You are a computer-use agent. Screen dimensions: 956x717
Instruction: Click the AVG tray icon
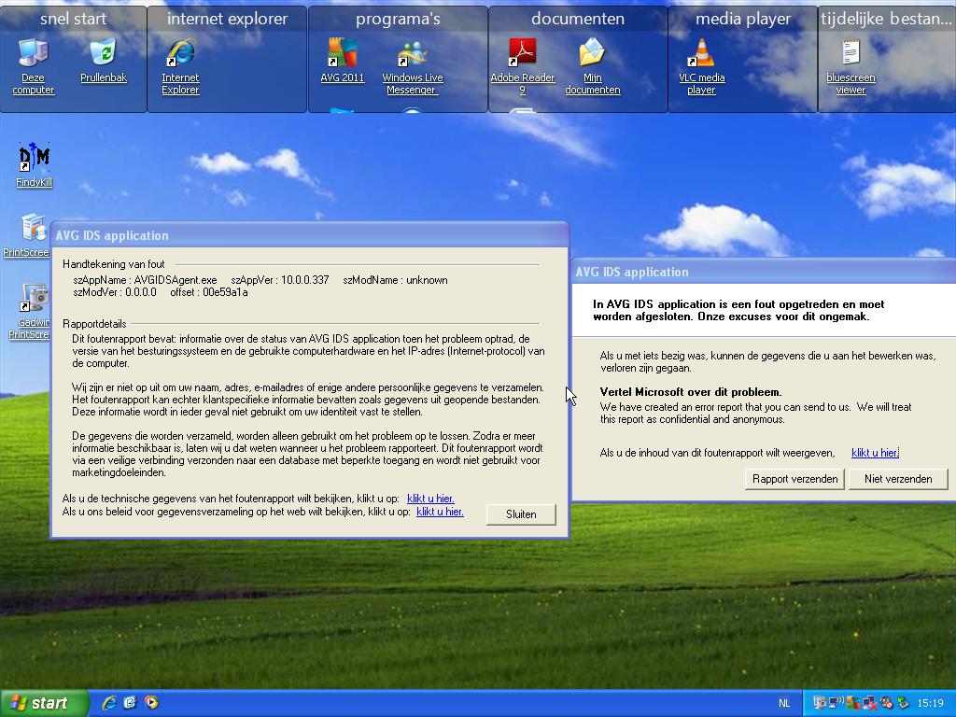coord(853,703)
